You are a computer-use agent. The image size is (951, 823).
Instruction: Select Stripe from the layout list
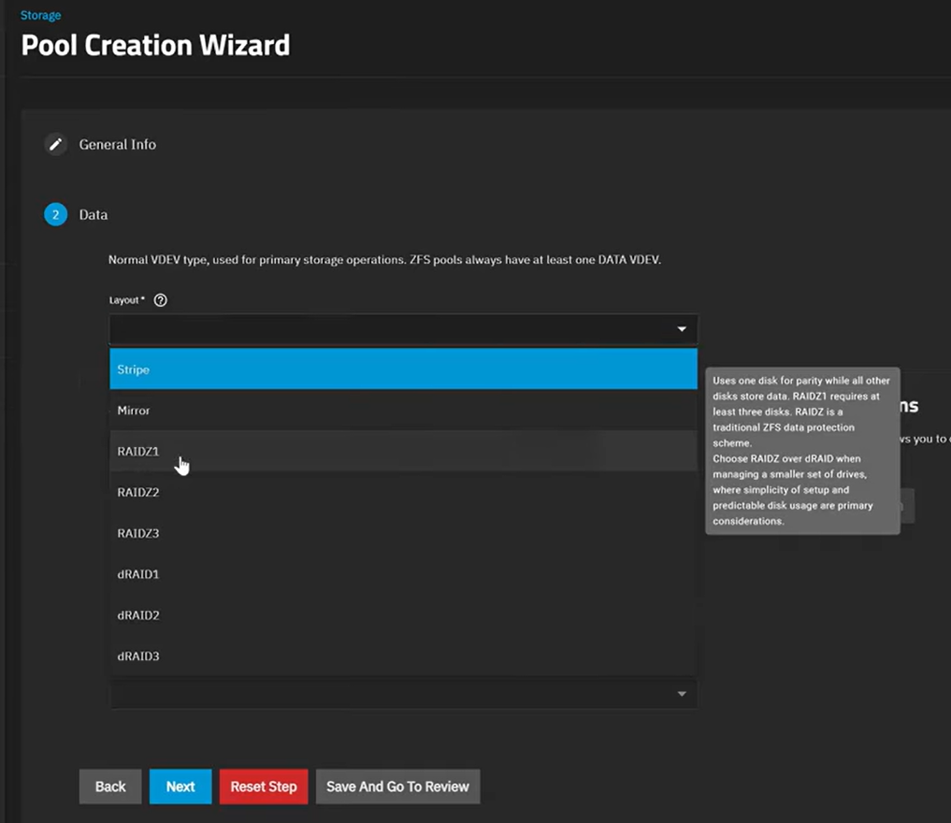coord(403,369)
